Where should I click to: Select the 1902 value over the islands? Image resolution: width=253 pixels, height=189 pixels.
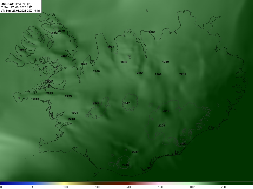pyautogui.click(x=50, y=81)
